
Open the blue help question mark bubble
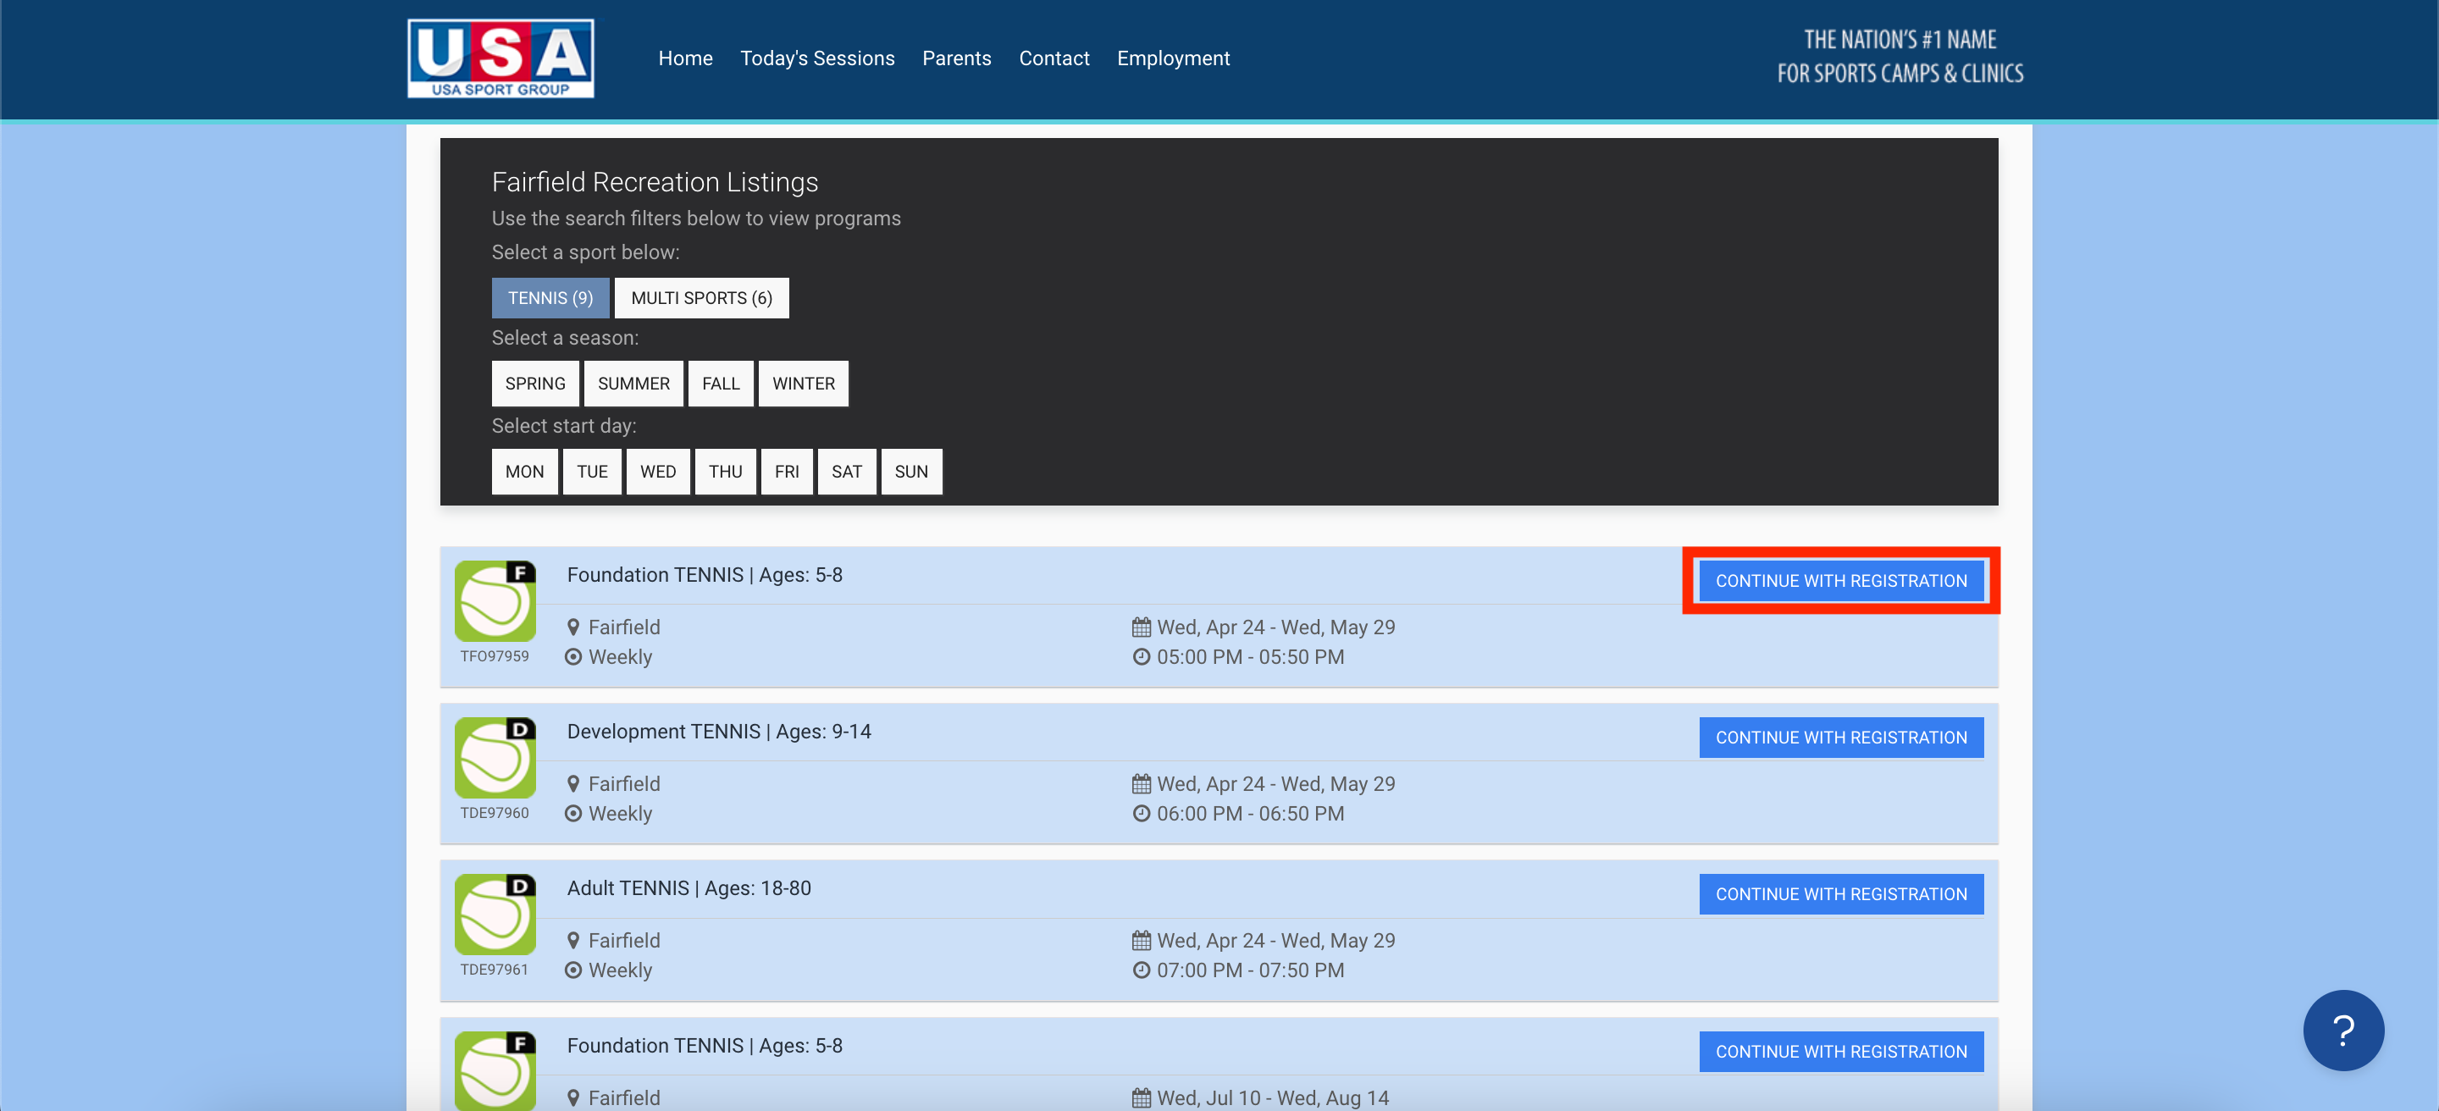tap(2342, 1030)
